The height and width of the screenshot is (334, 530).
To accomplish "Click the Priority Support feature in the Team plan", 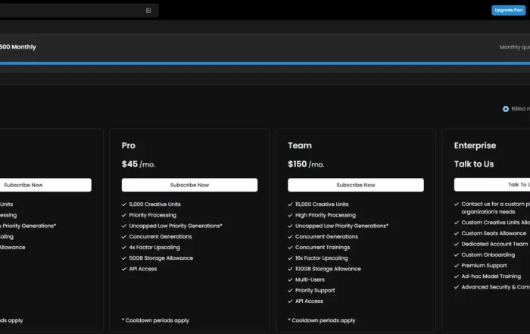I will 315,290.
